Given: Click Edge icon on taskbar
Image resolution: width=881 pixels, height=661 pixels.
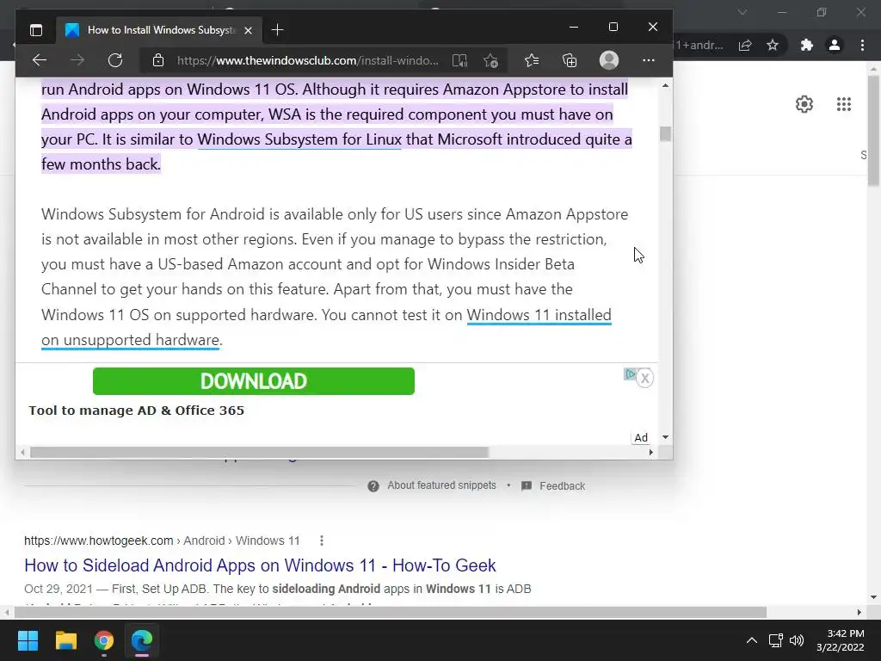Looking at the screenshot, I should click(142, 640).
